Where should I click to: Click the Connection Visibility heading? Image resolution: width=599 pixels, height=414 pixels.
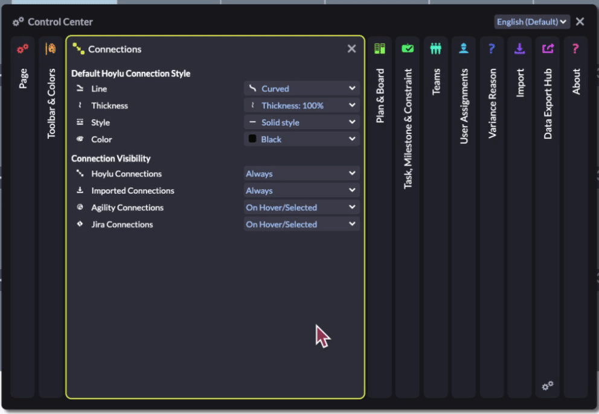[x=111, y=159]
